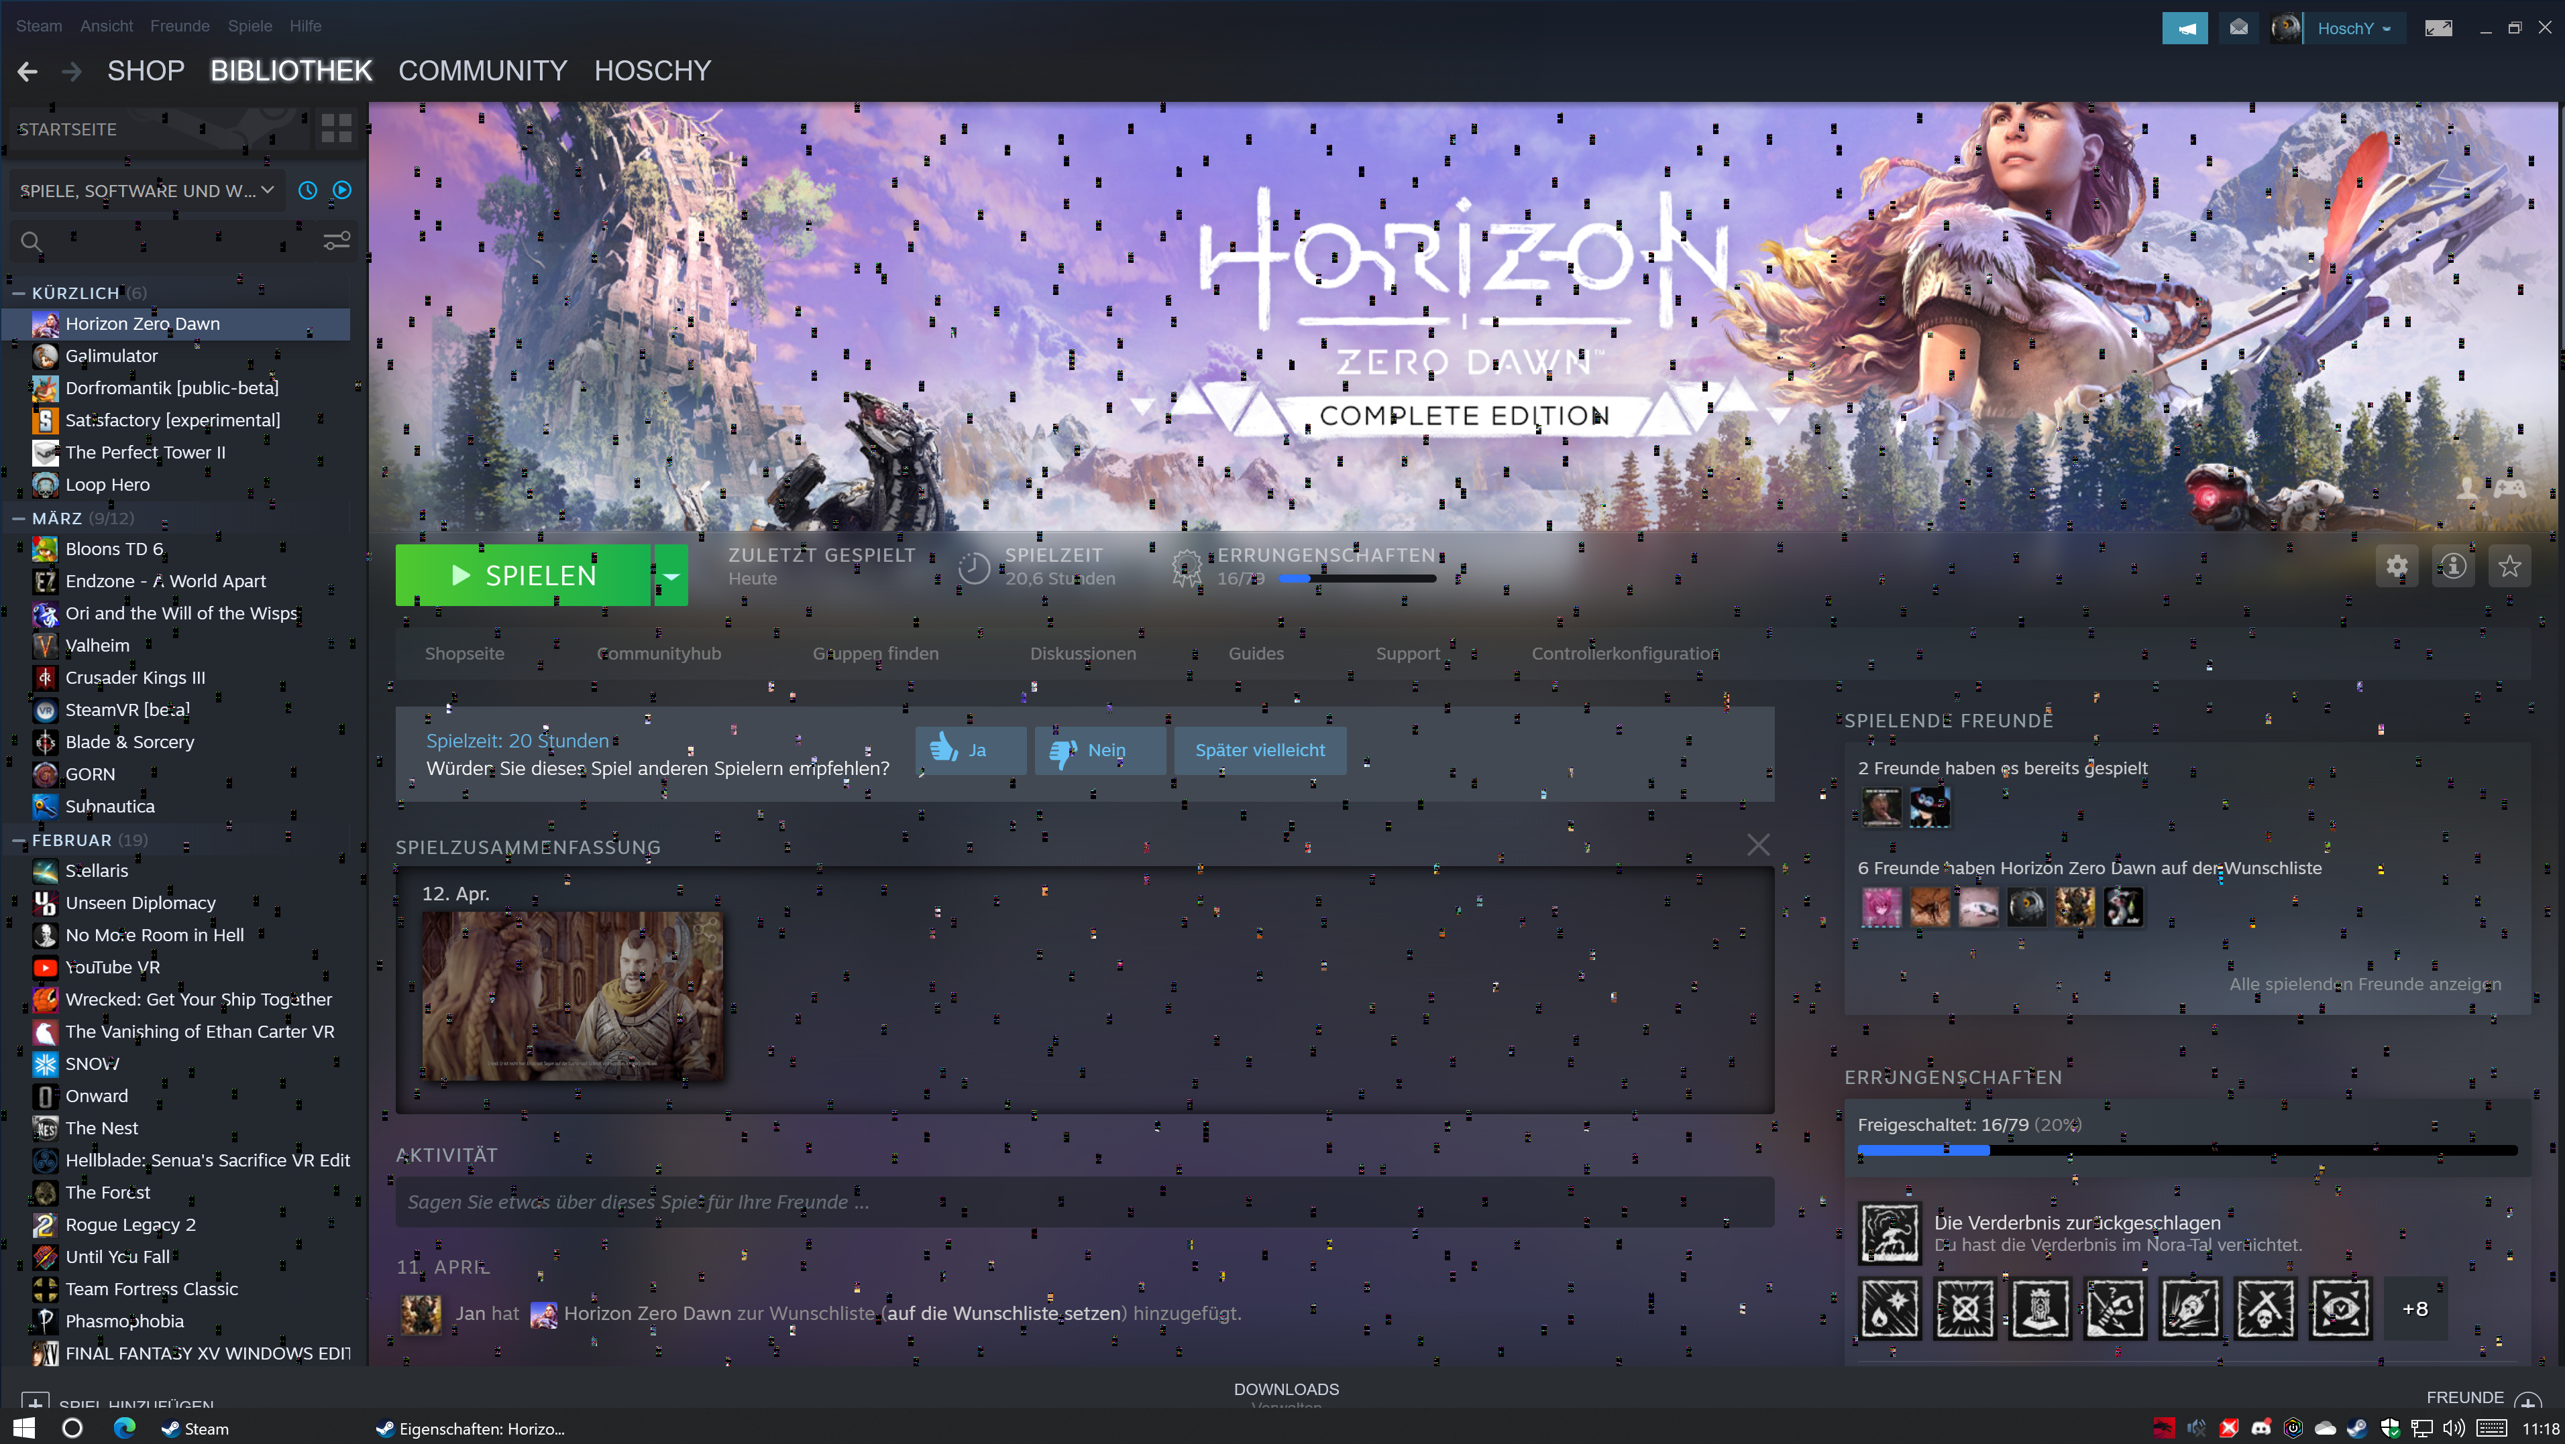Open the Spielen options dropdown arrow
2565x1444 pixels.
click(671, 575)
